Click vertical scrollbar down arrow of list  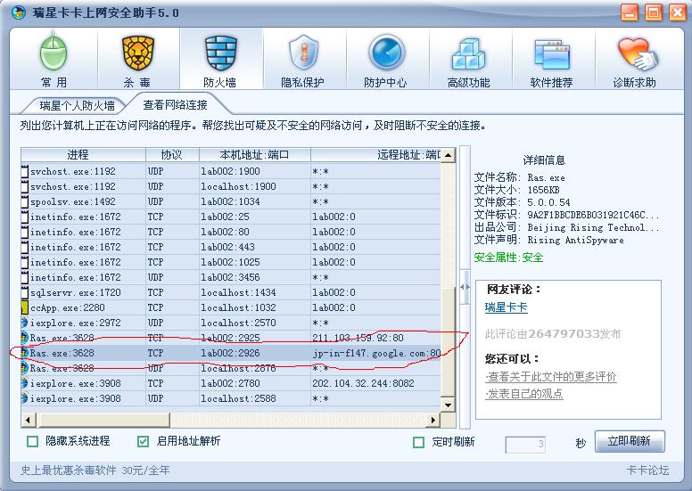pyautogui.click(x=448, y=405)
